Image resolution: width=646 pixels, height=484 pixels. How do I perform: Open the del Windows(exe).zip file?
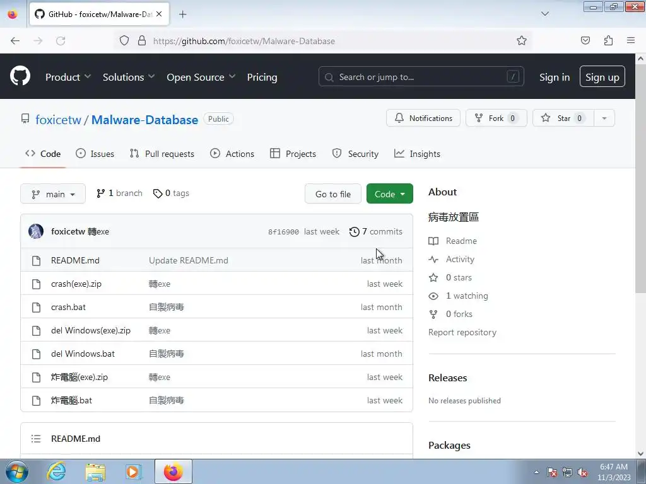(91, 330)
